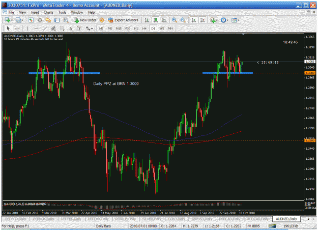Image resolution: width=318 pixels, height=230 pixels.
Task: Expand the New Chart dropdown arrow
Action: (x=12, y=20)
